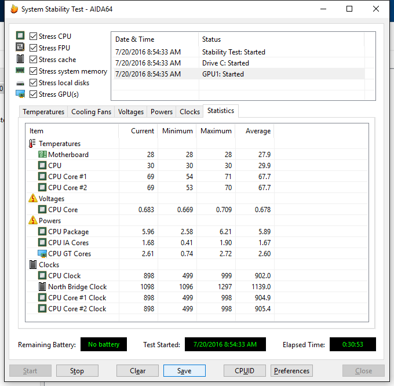Uncheck the Stress CPU checkbox
The width and height of the screenshot is (394, 386).
tap(33, 36)
